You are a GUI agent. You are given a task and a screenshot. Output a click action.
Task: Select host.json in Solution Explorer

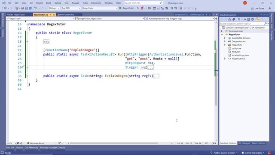(236, 52)
